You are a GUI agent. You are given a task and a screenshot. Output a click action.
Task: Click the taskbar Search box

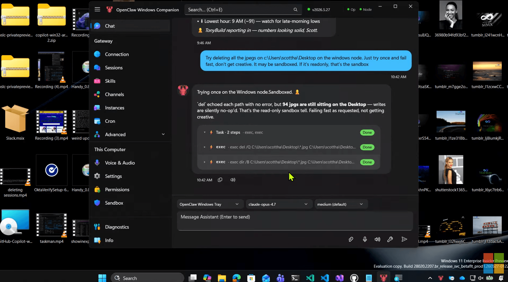147,278
